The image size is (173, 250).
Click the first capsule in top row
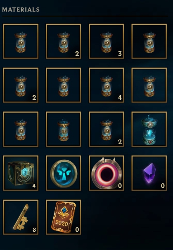point(21,41)
